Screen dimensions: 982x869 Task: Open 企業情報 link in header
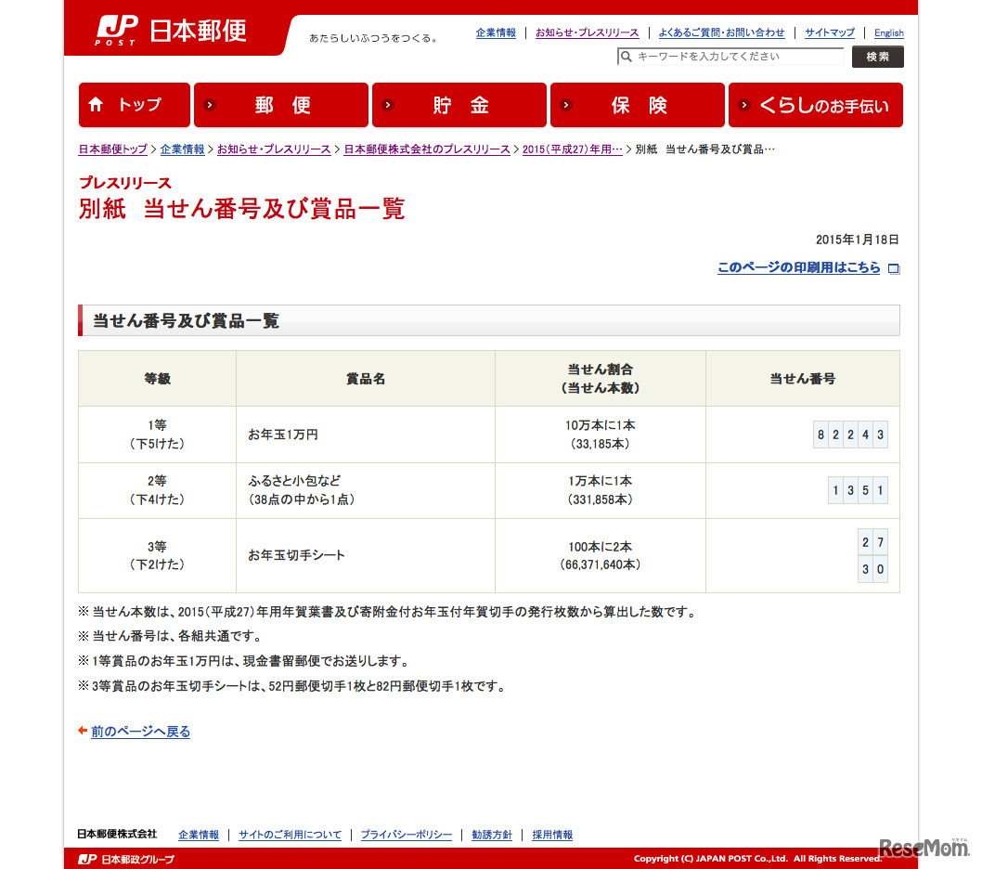coord(496,32)
